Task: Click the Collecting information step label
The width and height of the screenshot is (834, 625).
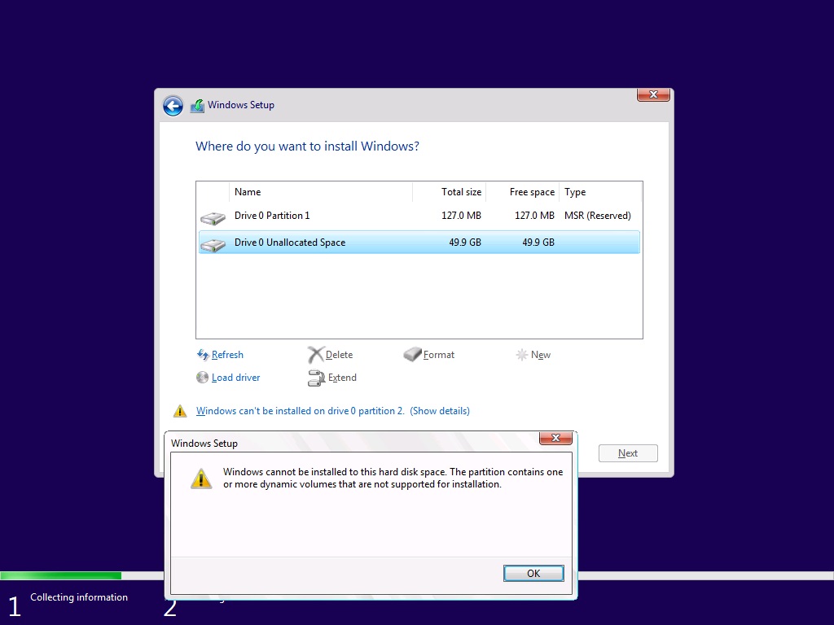Action: point(79,597)
